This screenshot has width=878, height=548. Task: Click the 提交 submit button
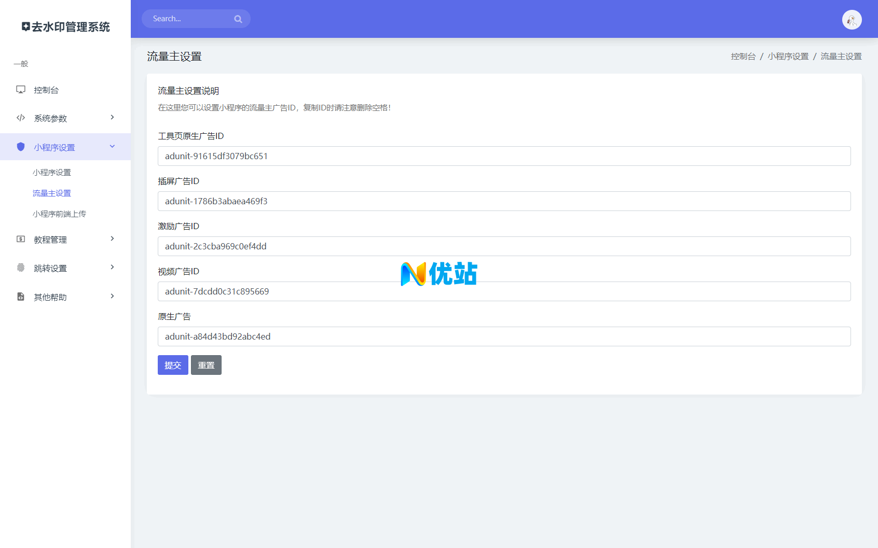point(173,365)
